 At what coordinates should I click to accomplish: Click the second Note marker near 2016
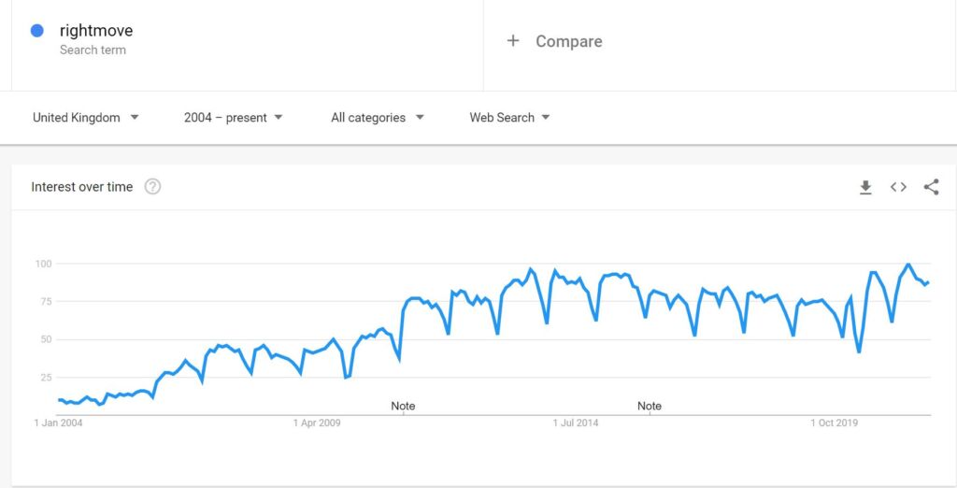pyautogui.click(x=650, y=406)
